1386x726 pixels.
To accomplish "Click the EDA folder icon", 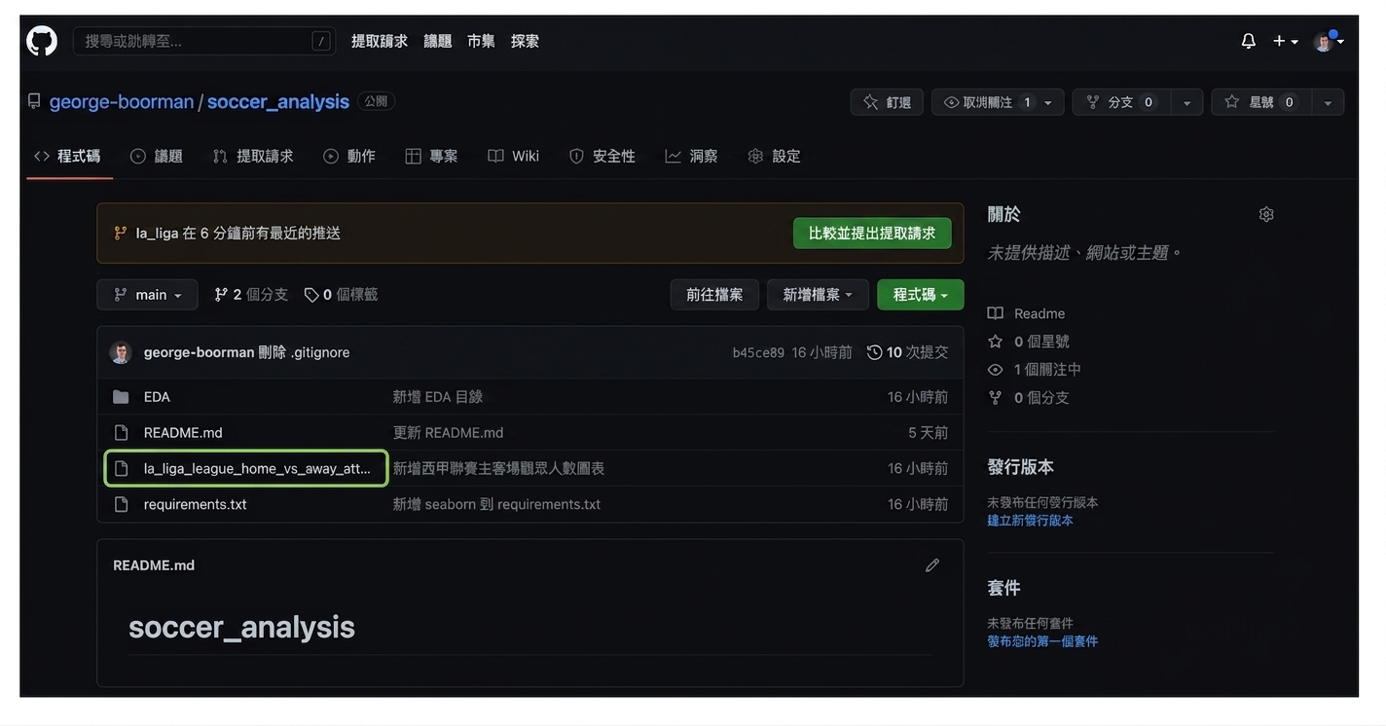I will pyautogui.click(x=121, y=397).
